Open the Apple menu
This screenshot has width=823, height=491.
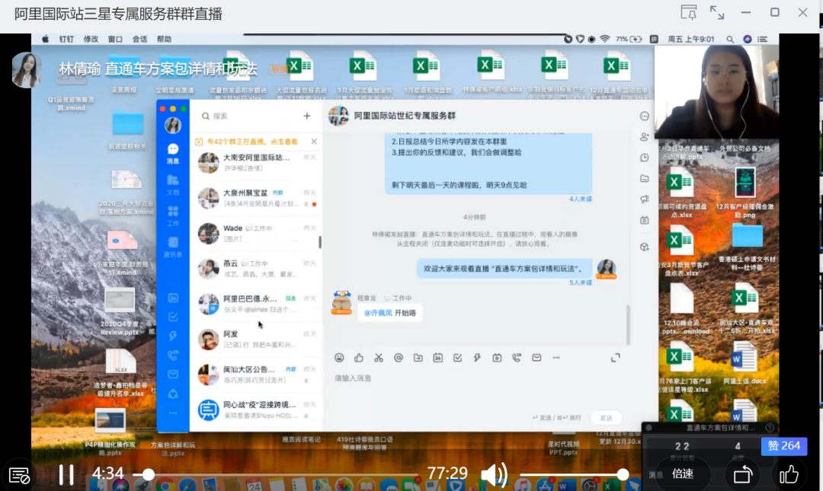click(46, 39)
